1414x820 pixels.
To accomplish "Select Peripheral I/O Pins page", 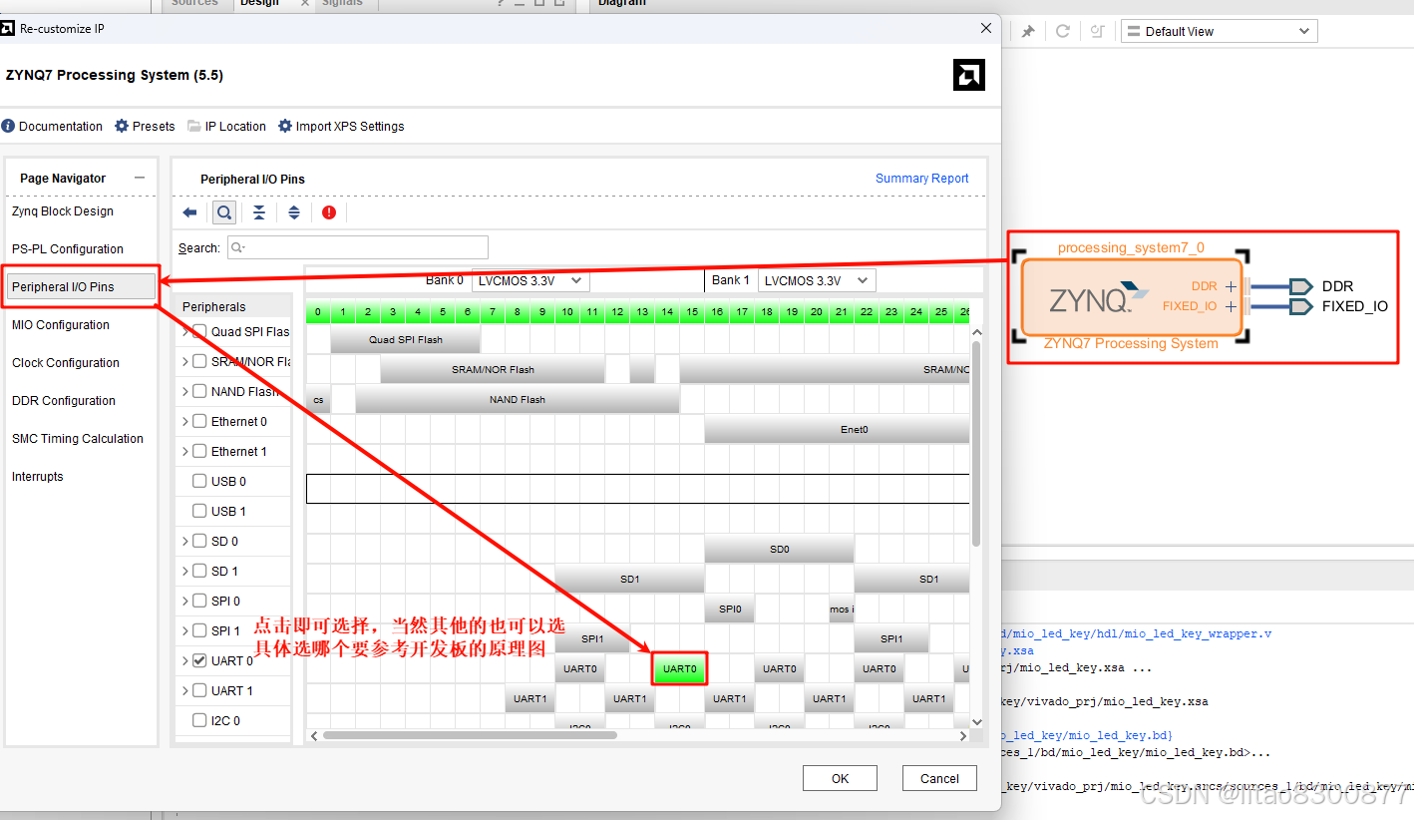I will coord(81,287).
